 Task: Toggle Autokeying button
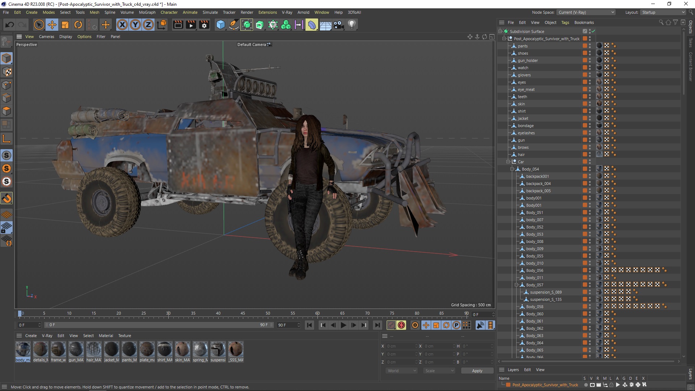coord(401,325)
